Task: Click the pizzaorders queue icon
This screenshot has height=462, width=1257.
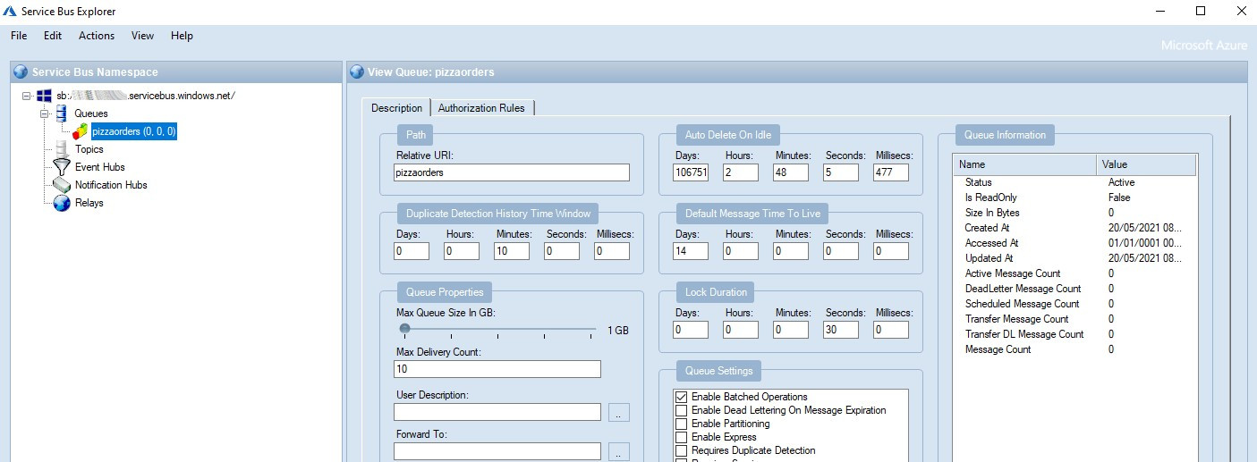Action: 81,131
